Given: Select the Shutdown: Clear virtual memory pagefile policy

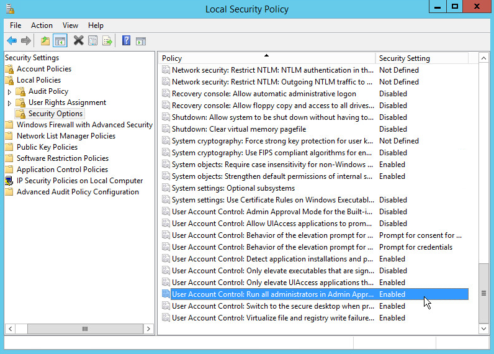Looking at the screenshot, I should point(239,129).
